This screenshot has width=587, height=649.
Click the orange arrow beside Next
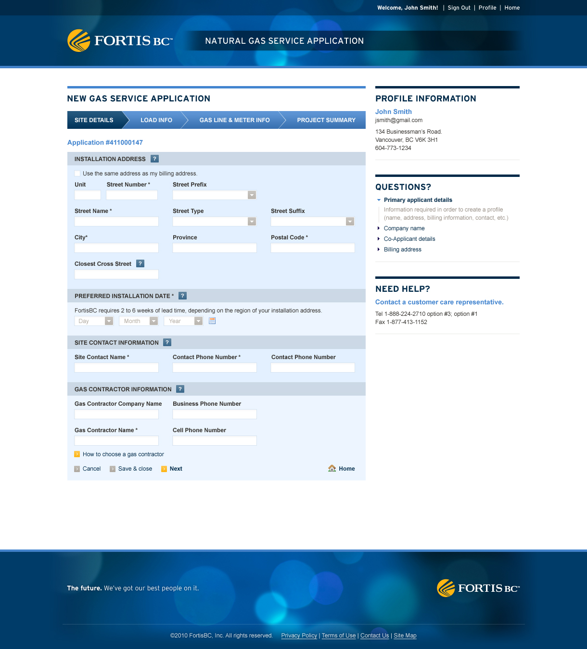tap(164, 469)
